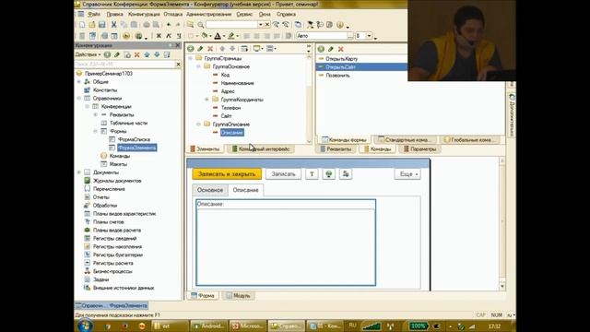
Task: Collapse the ГруппаОсновное node
Action: [x=198, y=66]
